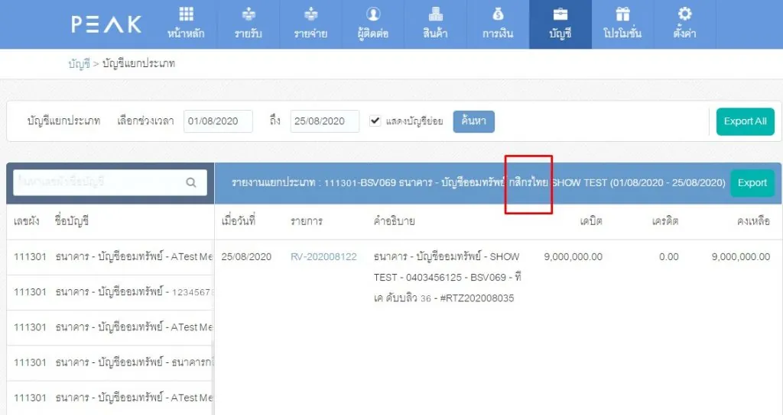The width and height of the screenshot is (783, 415).
Task: Open the บัญชี accounting menu
Action: tap(560, 24)
